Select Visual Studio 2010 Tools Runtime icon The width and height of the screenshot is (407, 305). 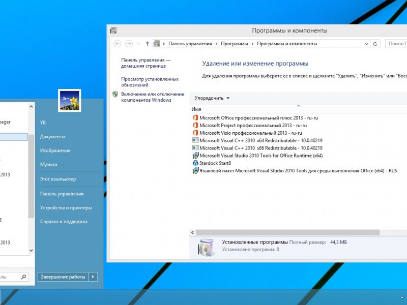(195, 156)
